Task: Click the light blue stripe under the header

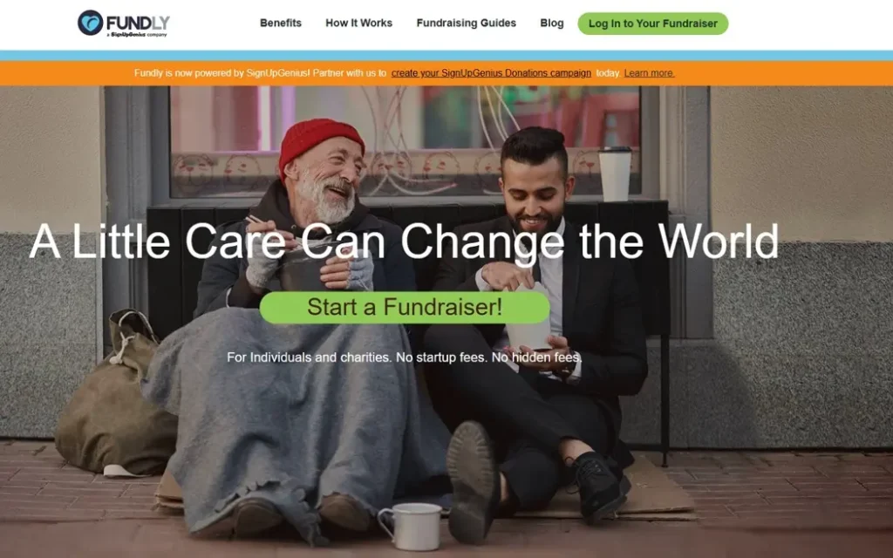Action: (x=446, y=55)
